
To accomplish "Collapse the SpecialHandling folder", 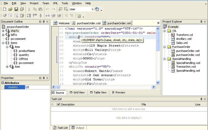I will [x=165, y=59].
